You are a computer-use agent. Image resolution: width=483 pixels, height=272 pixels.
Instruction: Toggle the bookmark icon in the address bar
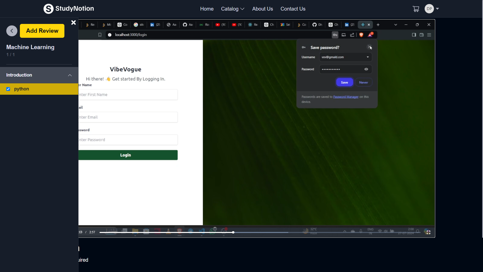click(x=100, y=35)
